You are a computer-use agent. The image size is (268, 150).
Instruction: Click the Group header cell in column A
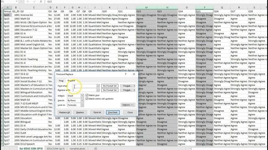coord(8,11)
